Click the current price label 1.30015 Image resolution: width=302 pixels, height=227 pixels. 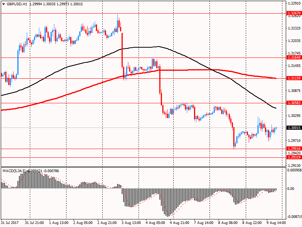[294, 128]
